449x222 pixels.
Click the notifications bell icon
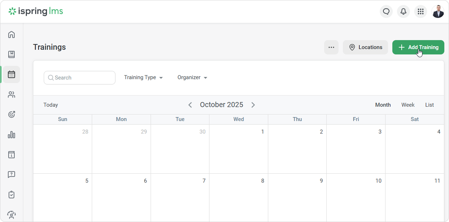403,11
